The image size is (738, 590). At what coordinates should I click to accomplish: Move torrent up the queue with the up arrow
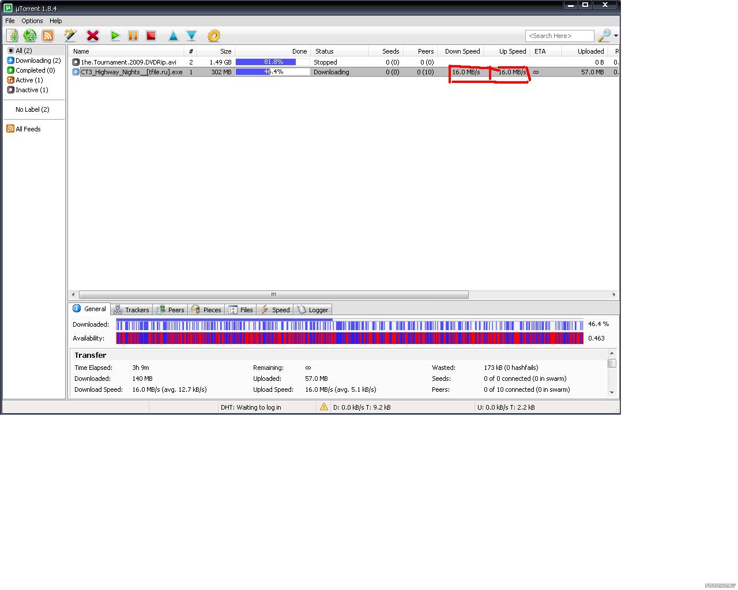[x=173, y=36]
